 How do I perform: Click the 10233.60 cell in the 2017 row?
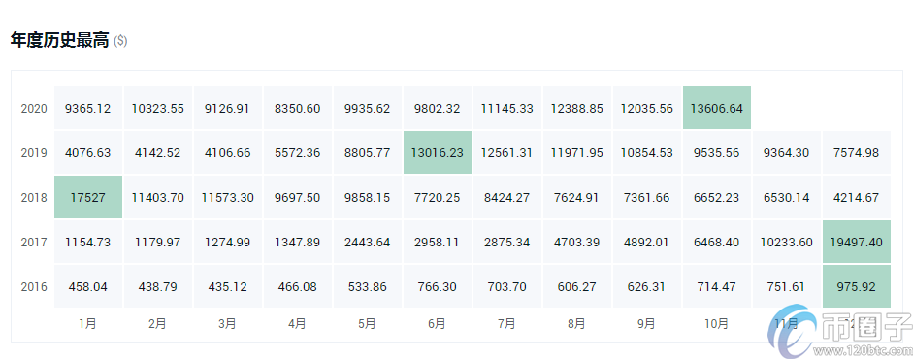pos(787,242)
